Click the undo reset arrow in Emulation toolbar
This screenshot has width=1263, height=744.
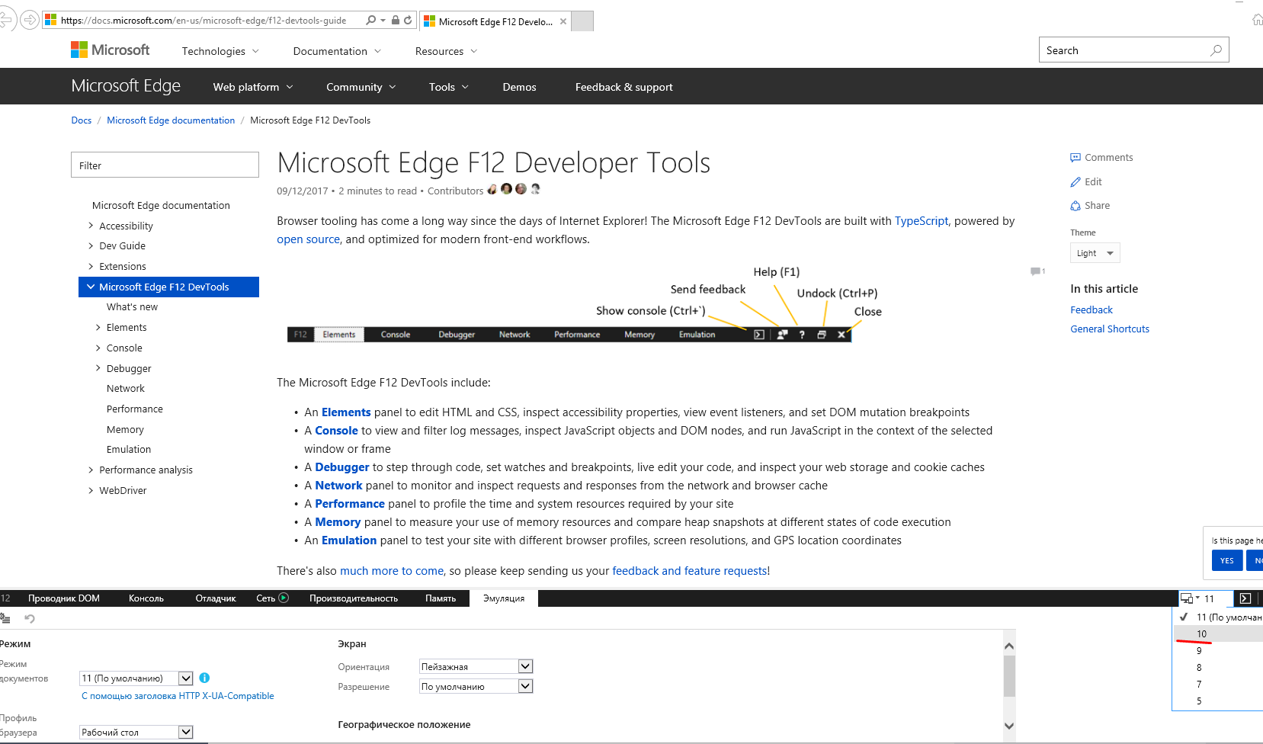[x=30, y=618]
